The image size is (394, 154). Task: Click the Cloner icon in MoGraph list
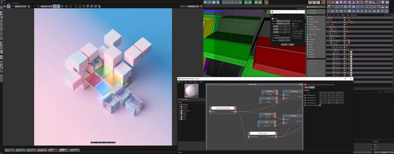pos(308,17)
